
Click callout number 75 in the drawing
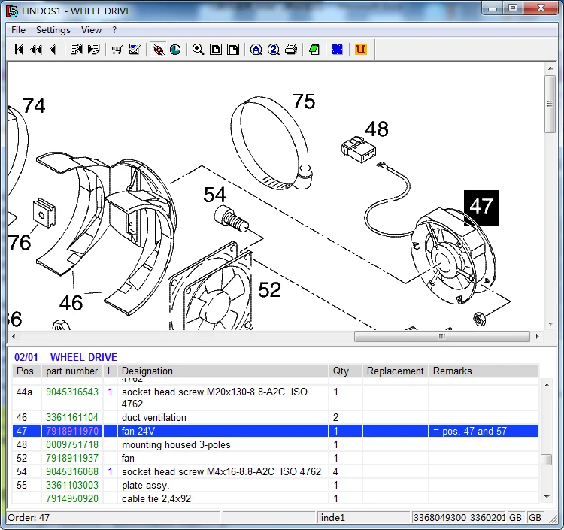tap(304, 101)
